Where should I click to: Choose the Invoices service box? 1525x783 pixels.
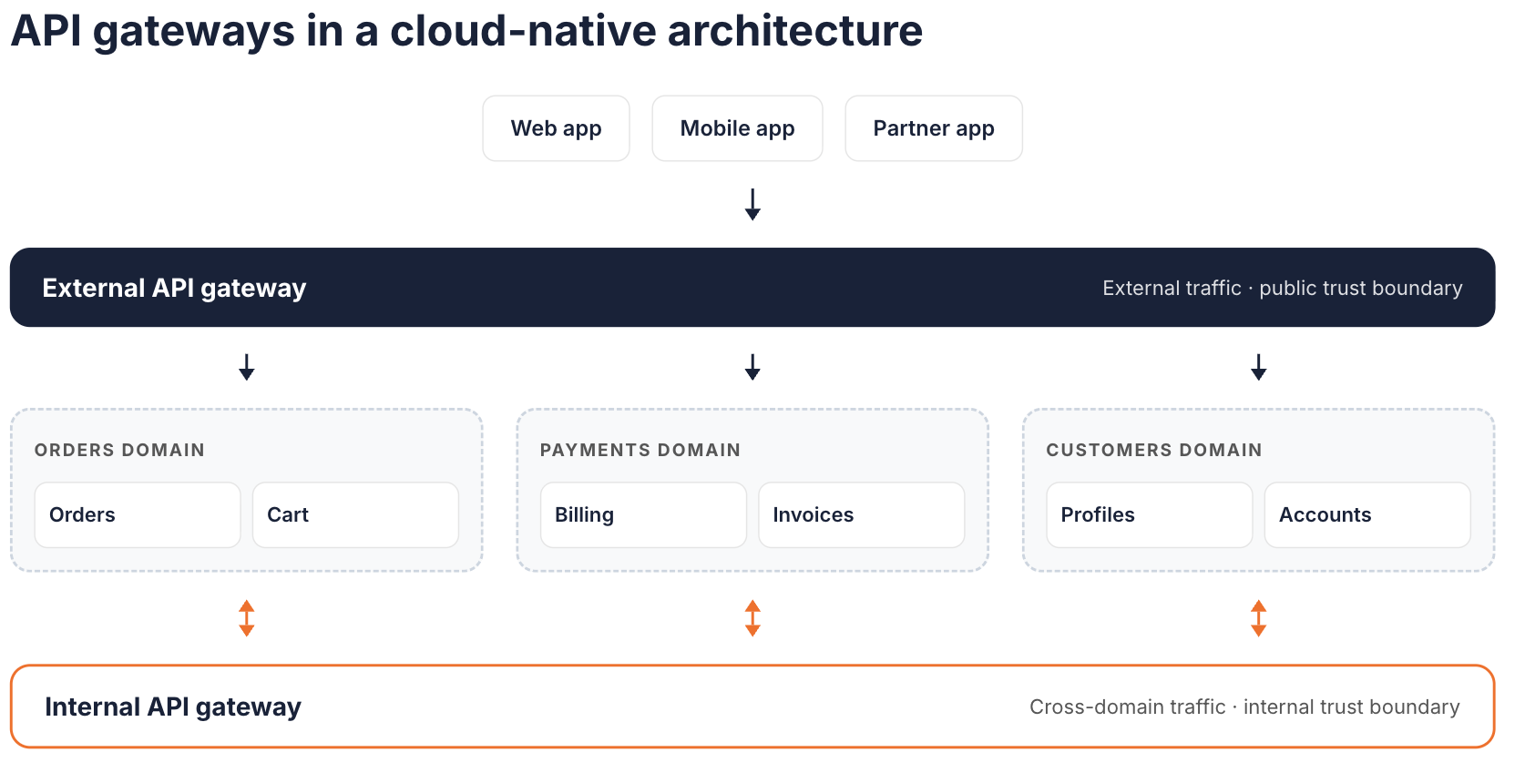click(861, 514)
